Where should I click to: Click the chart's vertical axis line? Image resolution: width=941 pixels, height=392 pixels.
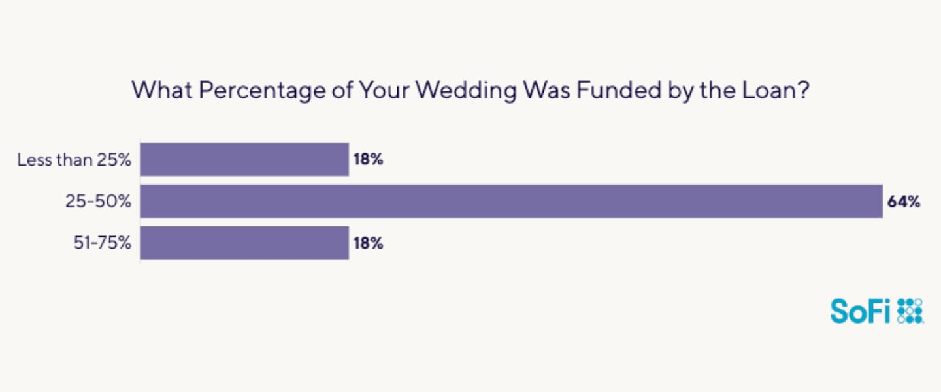pyautogui.click(x=140, y=201)
